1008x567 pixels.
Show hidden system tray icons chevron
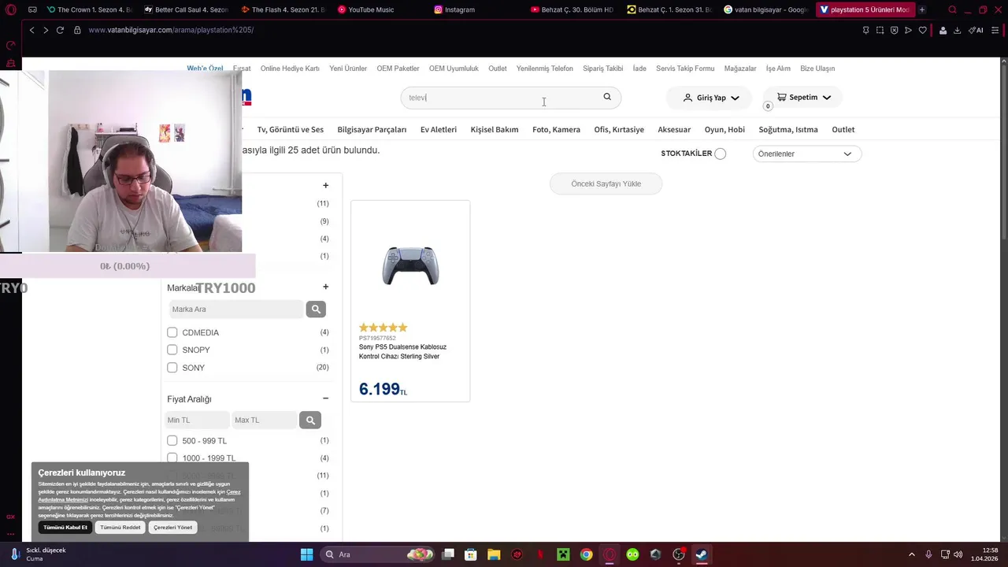[x=912, y=554]
